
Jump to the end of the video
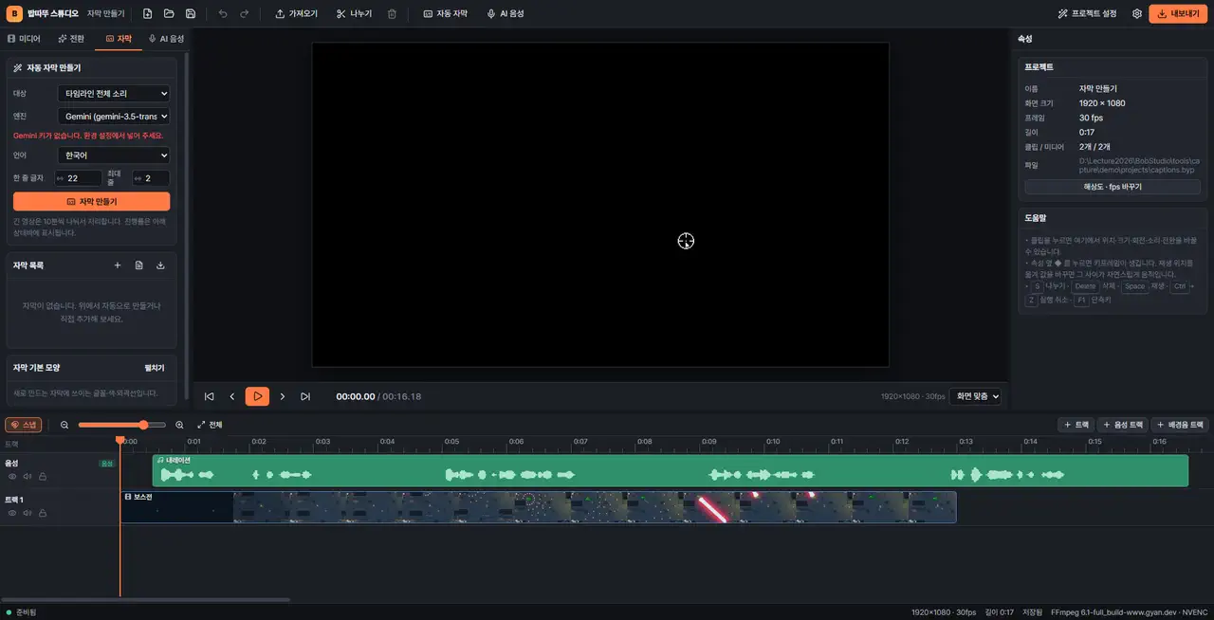(x=305, y=396)
